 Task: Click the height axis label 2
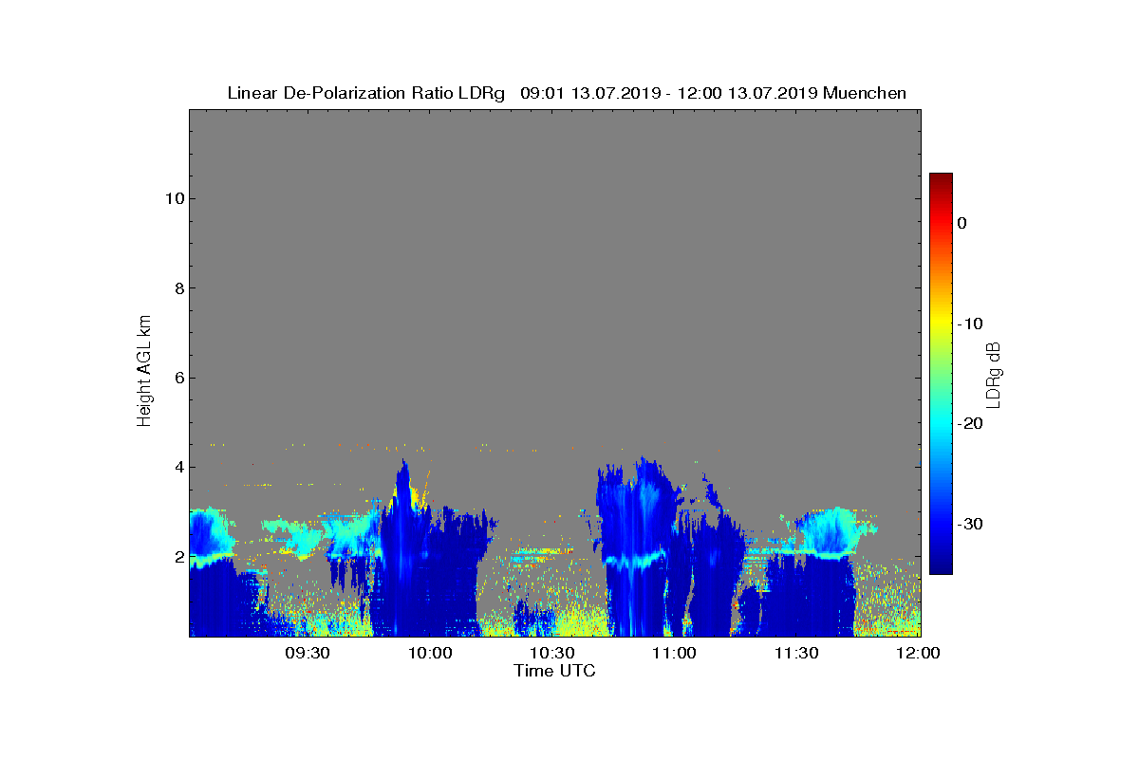178,557
